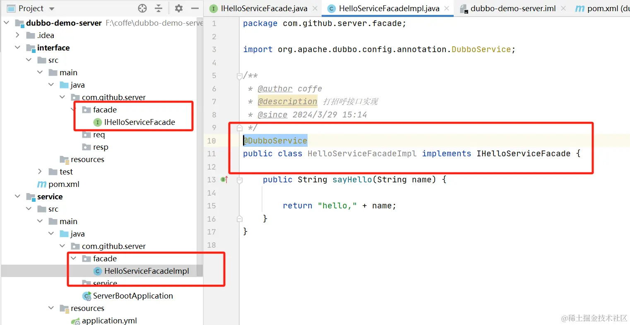Click the @since Javadoc tag
The height and width of the screenshot is (325, 630).
coord(272,115)
